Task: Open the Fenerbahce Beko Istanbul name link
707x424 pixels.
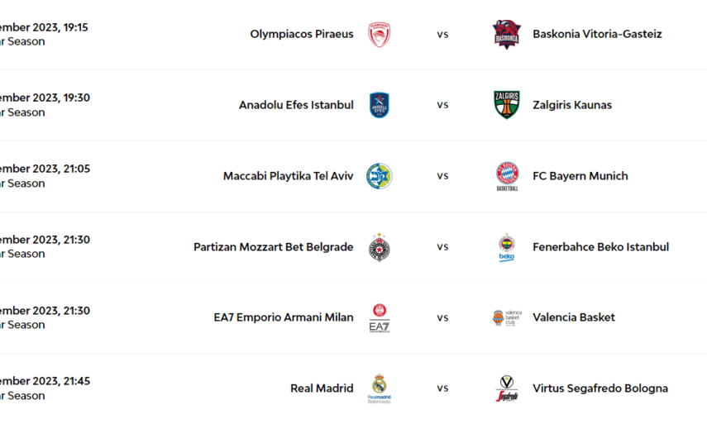Action: pos(600,247)
